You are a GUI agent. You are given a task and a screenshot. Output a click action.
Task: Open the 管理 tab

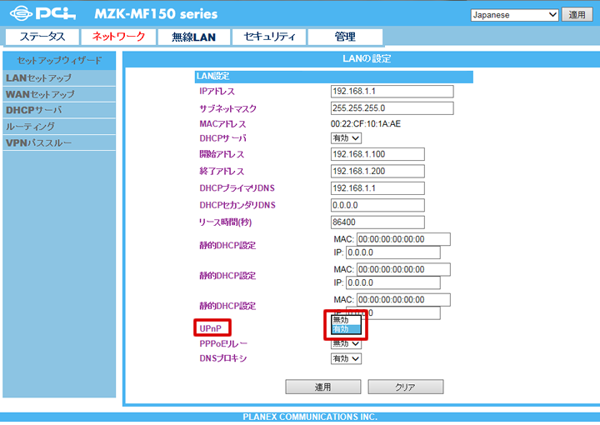(345, 37)
